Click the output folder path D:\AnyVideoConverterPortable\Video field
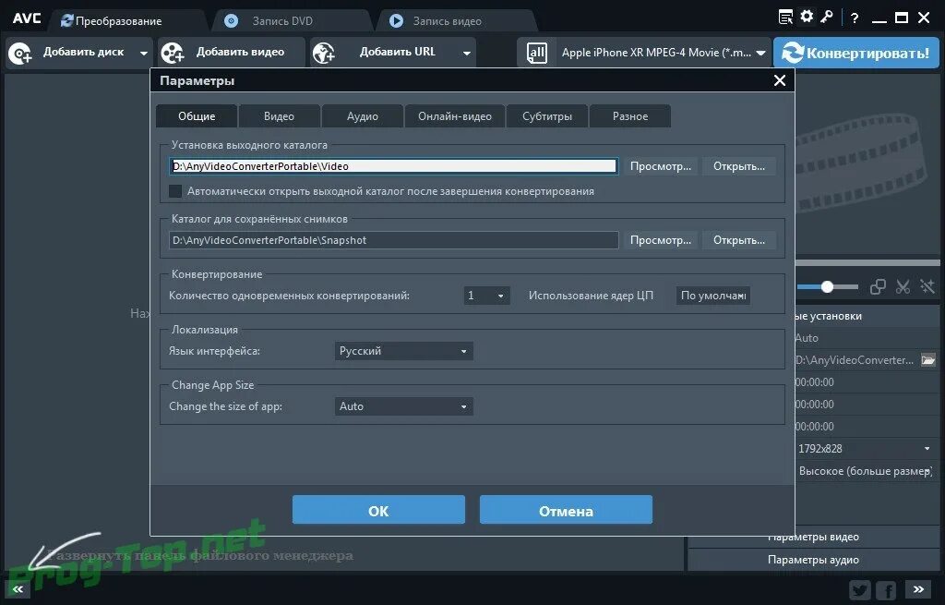This screenshot has width=945, height=605. [393, 166]
